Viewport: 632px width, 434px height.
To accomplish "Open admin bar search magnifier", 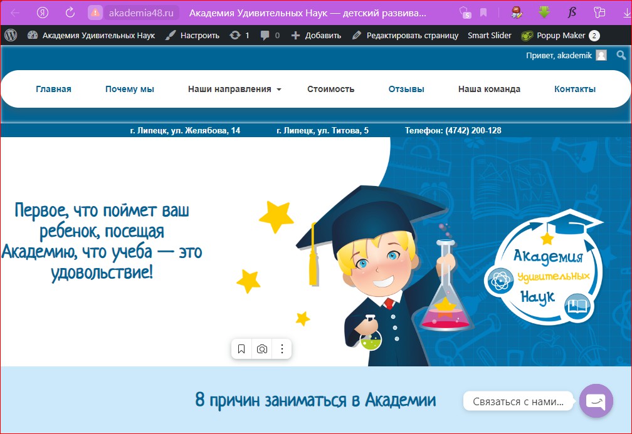I will [621, 55].
